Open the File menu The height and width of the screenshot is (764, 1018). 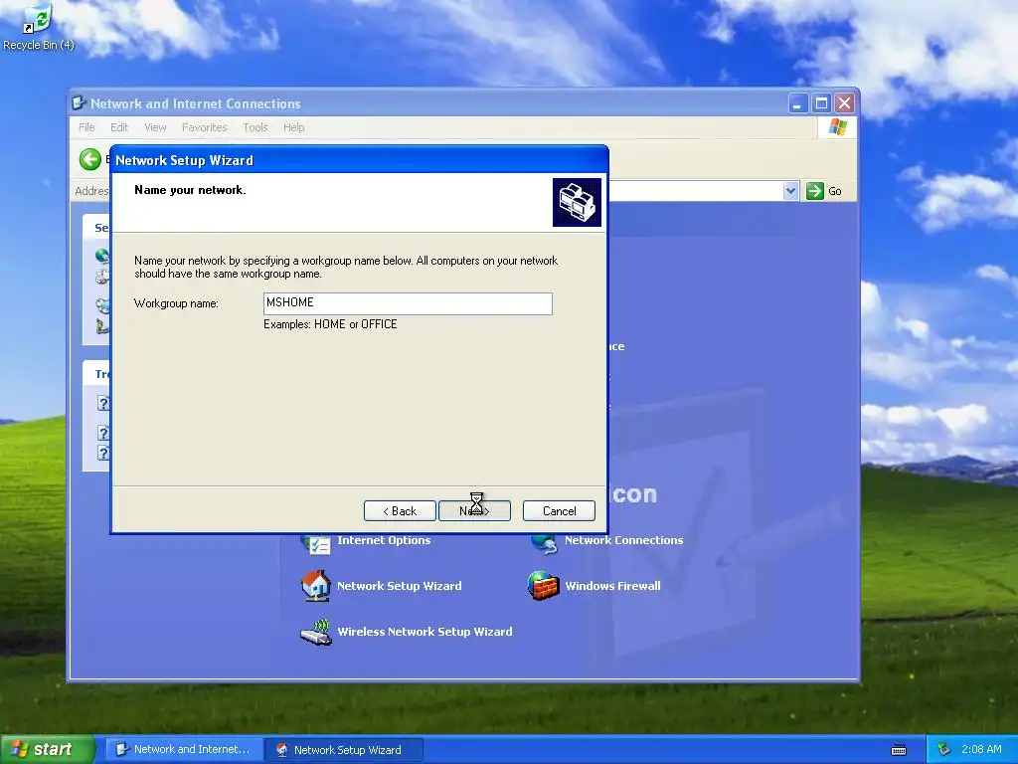point(86,127)
